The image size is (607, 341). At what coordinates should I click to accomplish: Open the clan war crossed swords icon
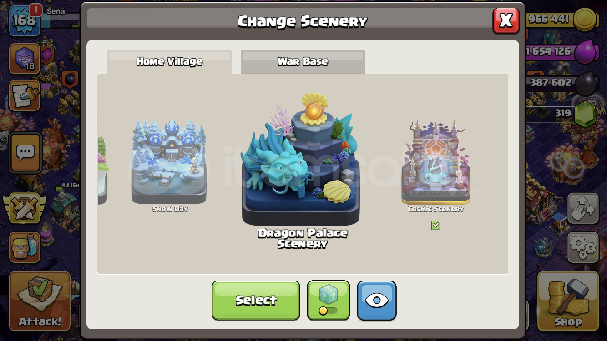(x=25, y=209)
